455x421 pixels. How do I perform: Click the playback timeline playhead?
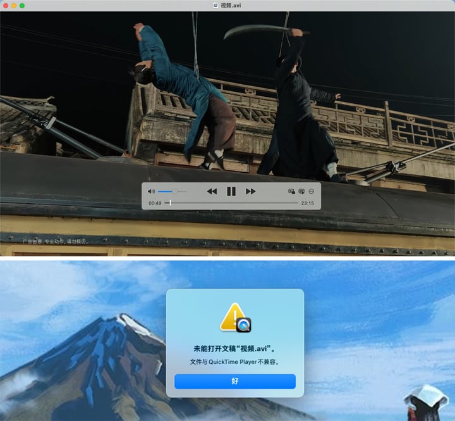click(171, 203)
